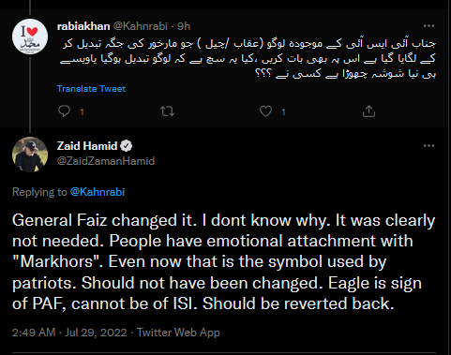Click Zaid Hamid's verified badge
This screenshot has width=451, height=355.
(127, 146)
